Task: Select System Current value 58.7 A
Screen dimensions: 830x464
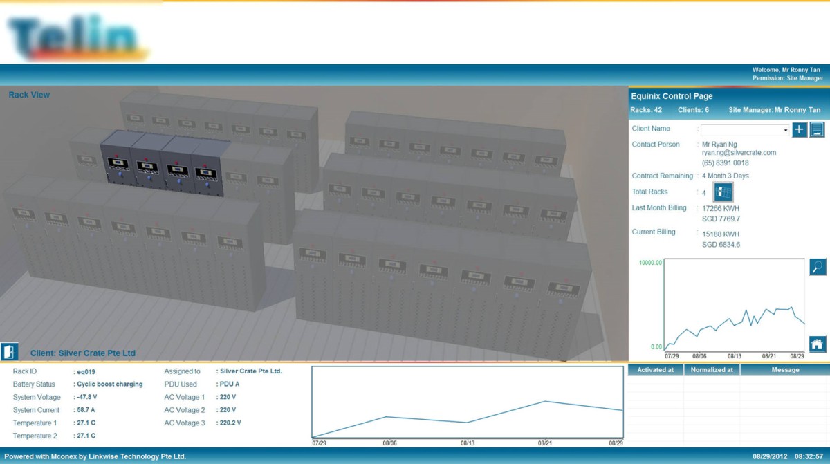Action: click(86, 410)
